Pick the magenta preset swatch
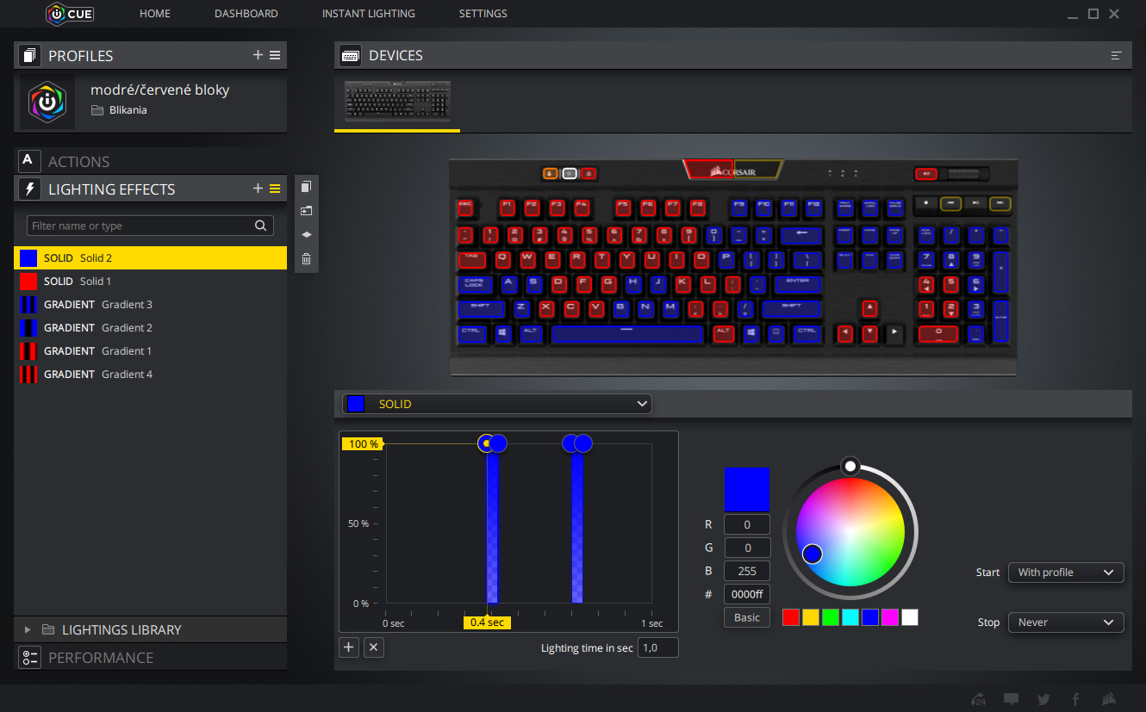The image size is (1146, 712). click(x=890, y=617)
